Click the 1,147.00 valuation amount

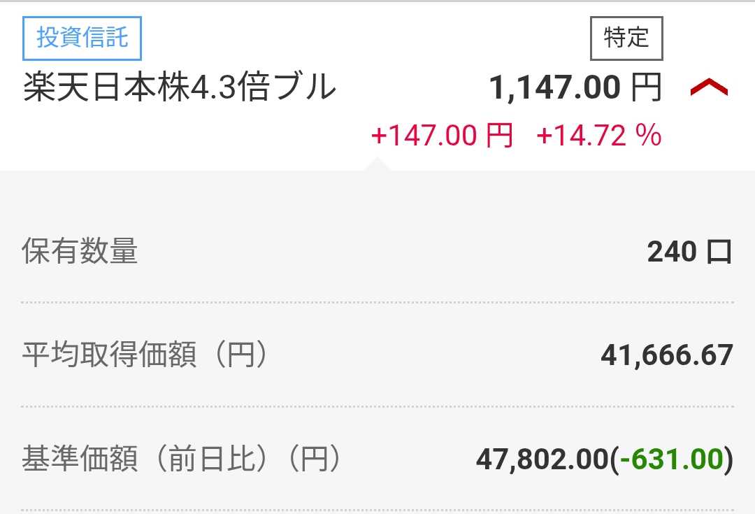click(x=554, y=89)
